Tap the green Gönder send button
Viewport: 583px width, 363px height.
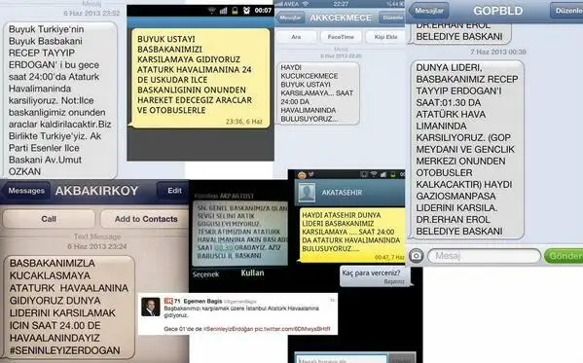(x=564, y=256)
